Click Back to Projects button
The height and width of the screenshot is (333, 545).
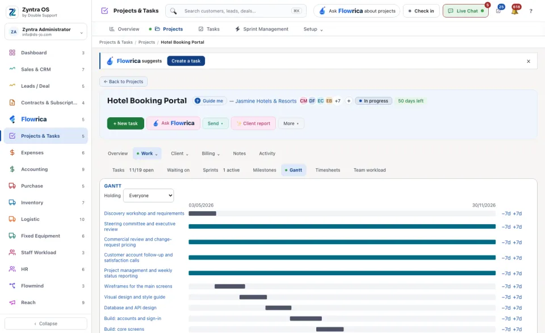tap(123, 82)
